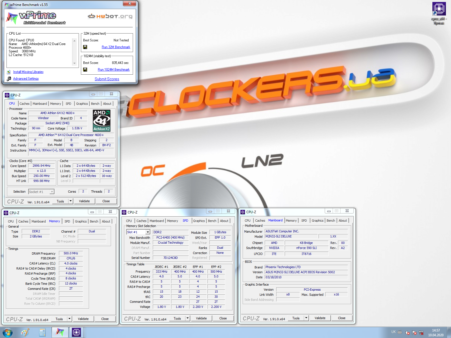Click the Install Missing Libraries icon
The height and width of the screenshot is (338, 451).
[x=9, y=72]
